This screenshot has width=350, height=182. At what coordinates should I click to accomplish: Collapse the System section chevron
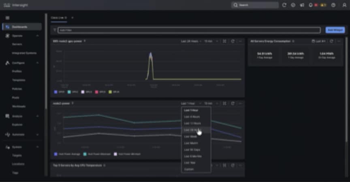pyautogui.click(x=38, y=147)
